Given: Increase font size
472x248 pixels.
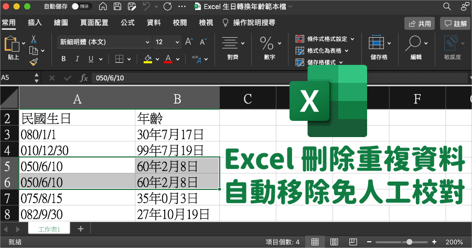Looking at the screenshot, I should click(189, 42).
